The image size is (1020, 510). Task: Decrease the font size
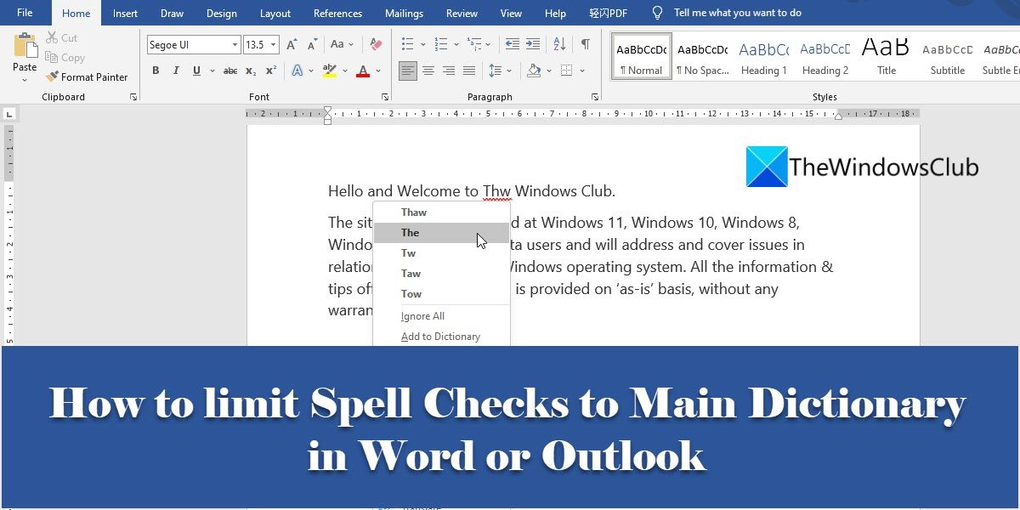(x=312, y=45)
